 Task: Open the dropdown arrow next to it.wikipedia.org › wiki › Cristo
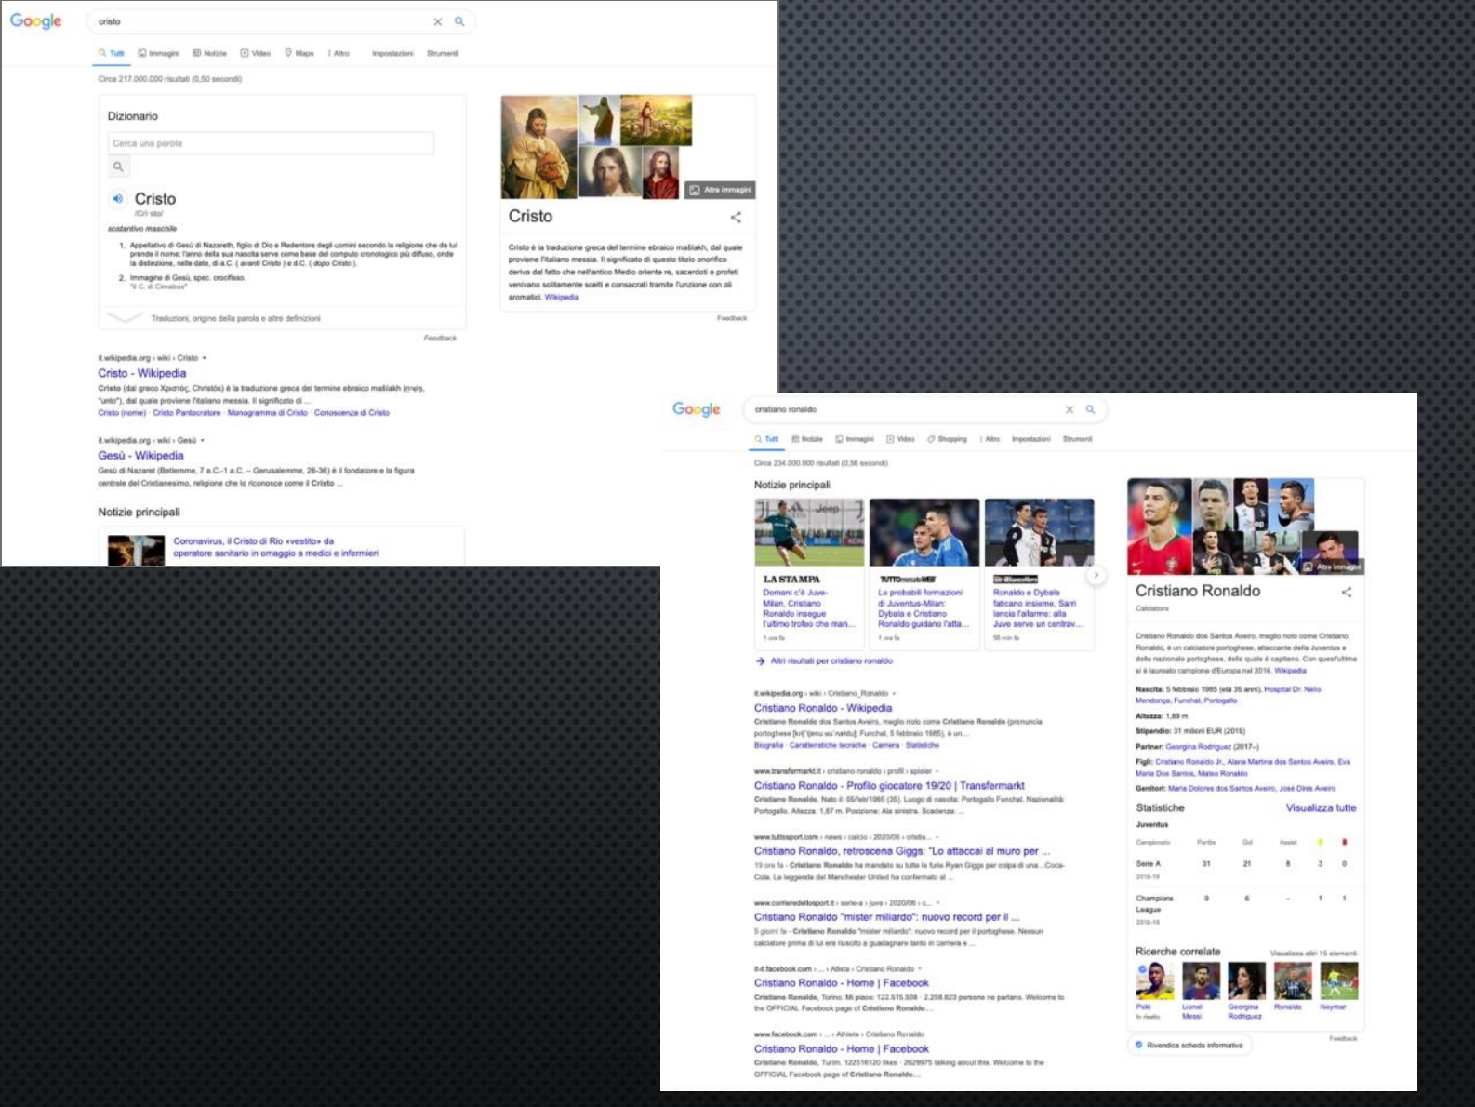tap(205, 358)
